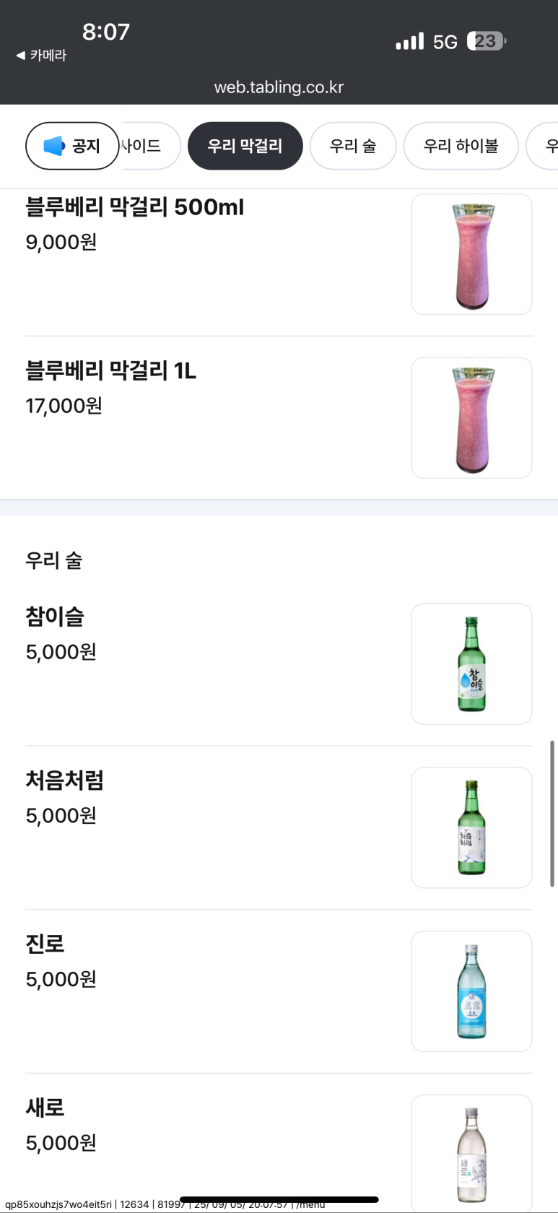Choose the 블루베리 막걸리 1L item title
Screen dimensions: 558x1213
[110, 371]
